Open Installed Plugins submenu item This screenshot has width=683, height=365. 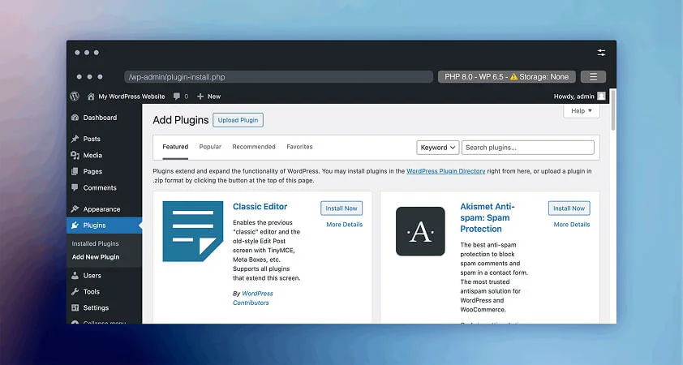(96, 244)
